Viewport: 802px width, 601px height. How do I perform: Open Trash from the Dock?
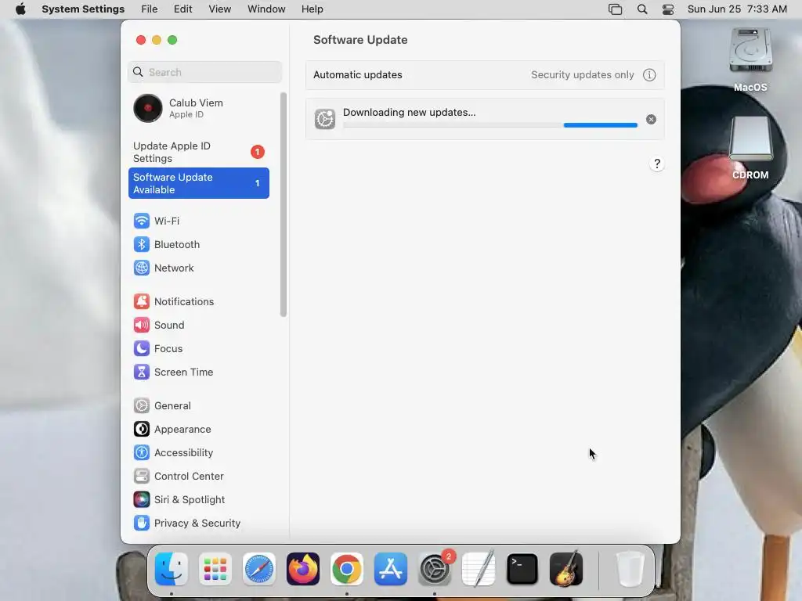point(630,569)
